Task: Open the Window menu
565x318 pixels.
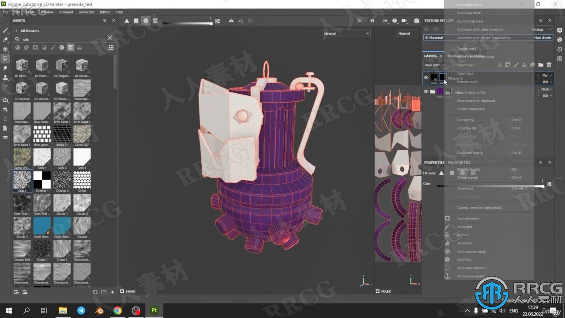Action: [x=47, y=12]
